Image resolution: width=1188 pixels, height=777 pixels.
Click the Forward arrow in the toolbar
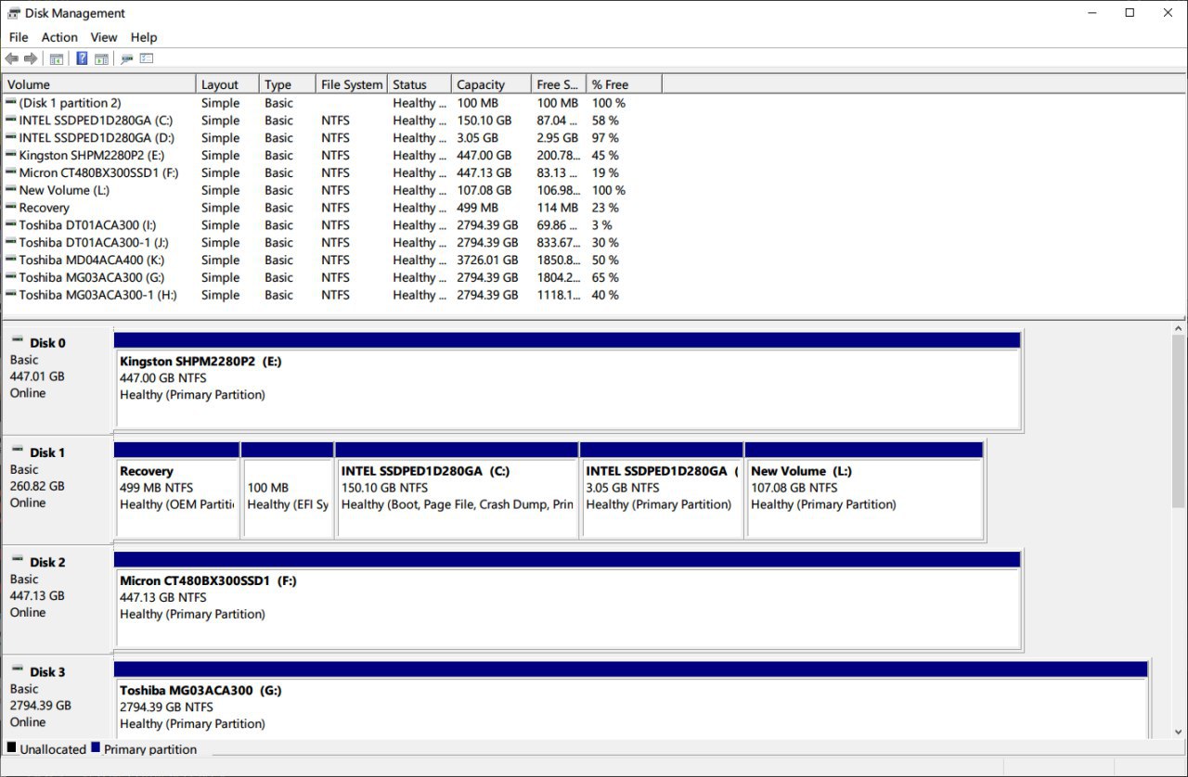point(31,59)
